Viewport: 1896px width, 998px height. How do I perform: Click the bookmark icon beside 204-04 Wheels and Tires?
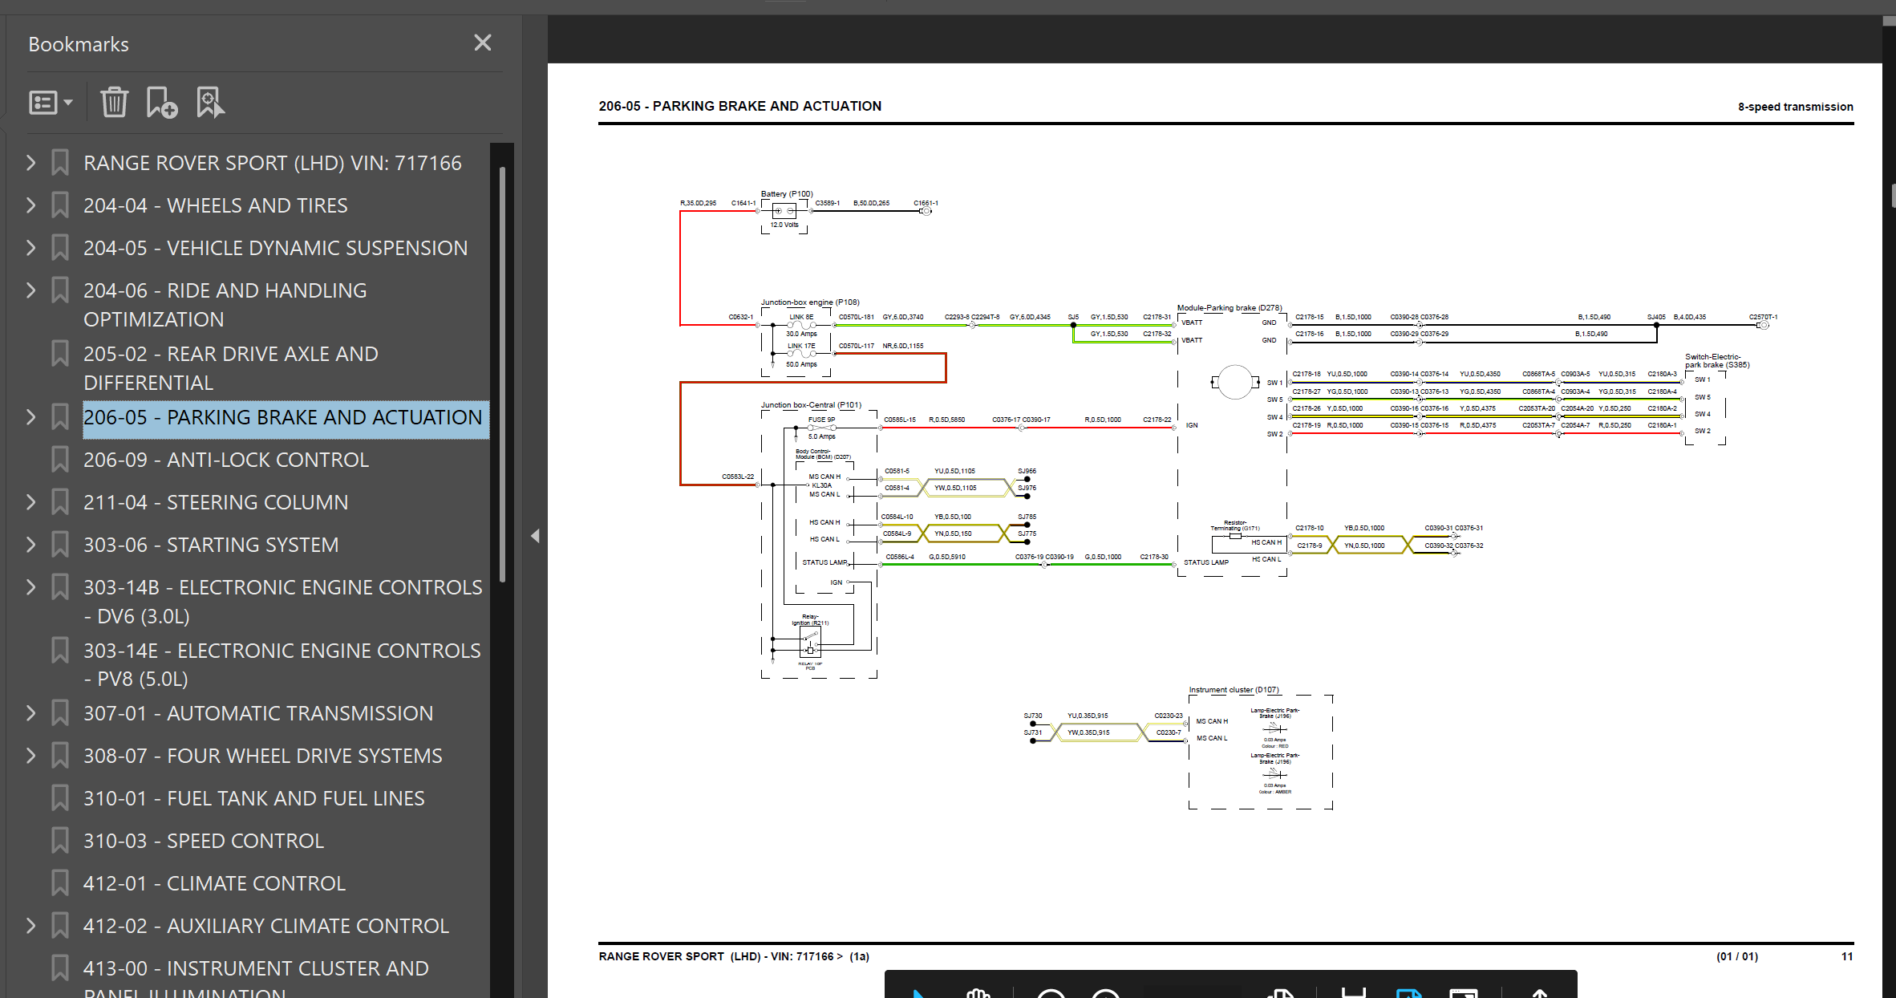60,205
